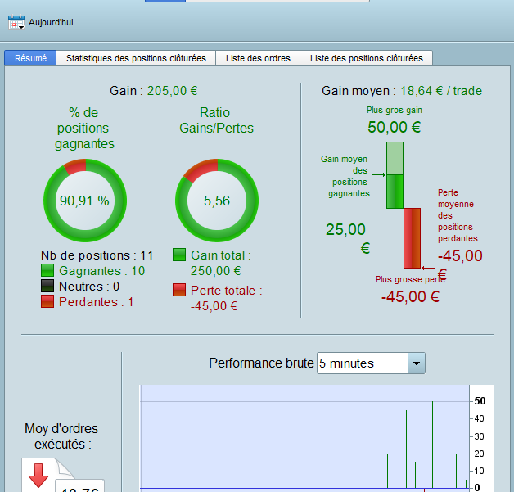Click the % de positions gagnantes heading
This screenshot has height=492, width=514.
pyautogui.click(x=84, y=128)
